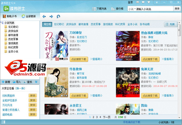
Task: Click the 制电子书 ebook maker button
Action: tap(10, 16)
